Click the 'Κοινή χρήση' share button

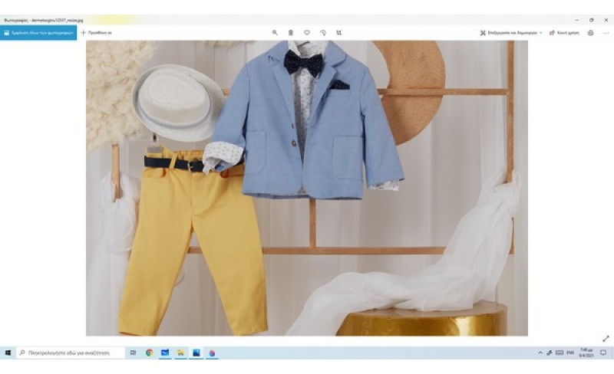pos(564,33)
